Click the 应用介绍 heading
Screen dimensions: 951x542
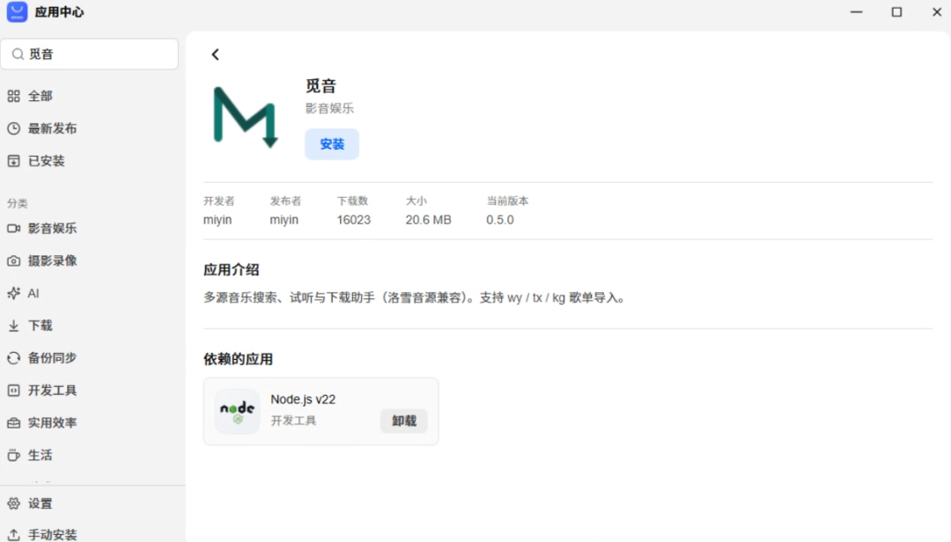(231, 270)
